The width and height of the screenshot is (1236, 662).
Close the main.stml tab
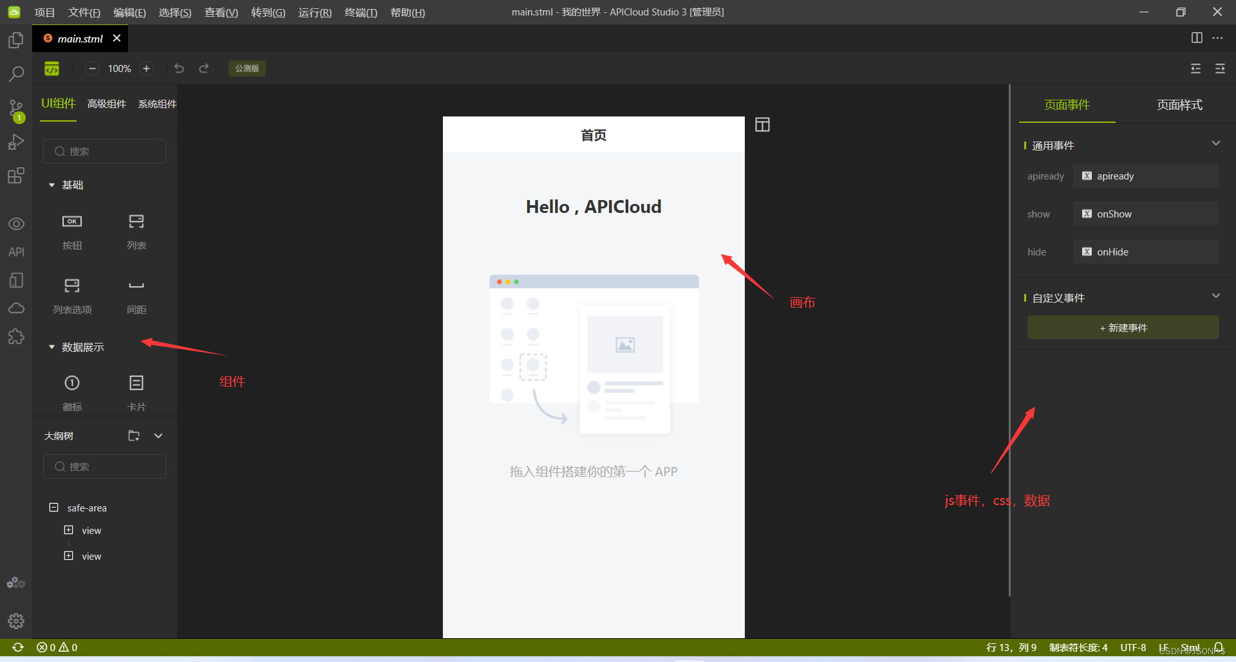click(x=117, y=39)
